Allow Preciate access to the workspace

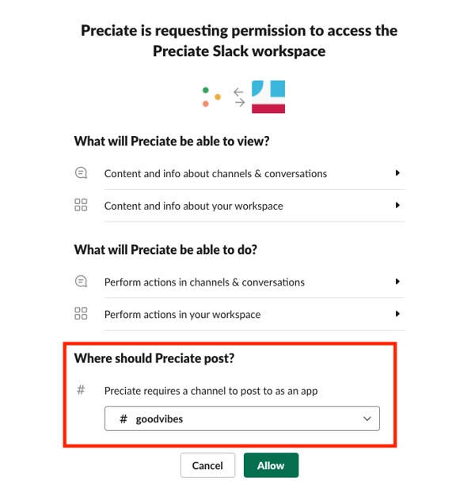271,465
